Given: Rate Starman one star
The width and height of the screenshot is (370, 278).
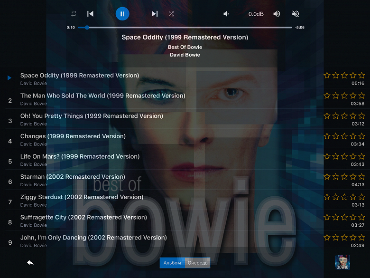Looking at the screenshot, I should tap(327, 177).
